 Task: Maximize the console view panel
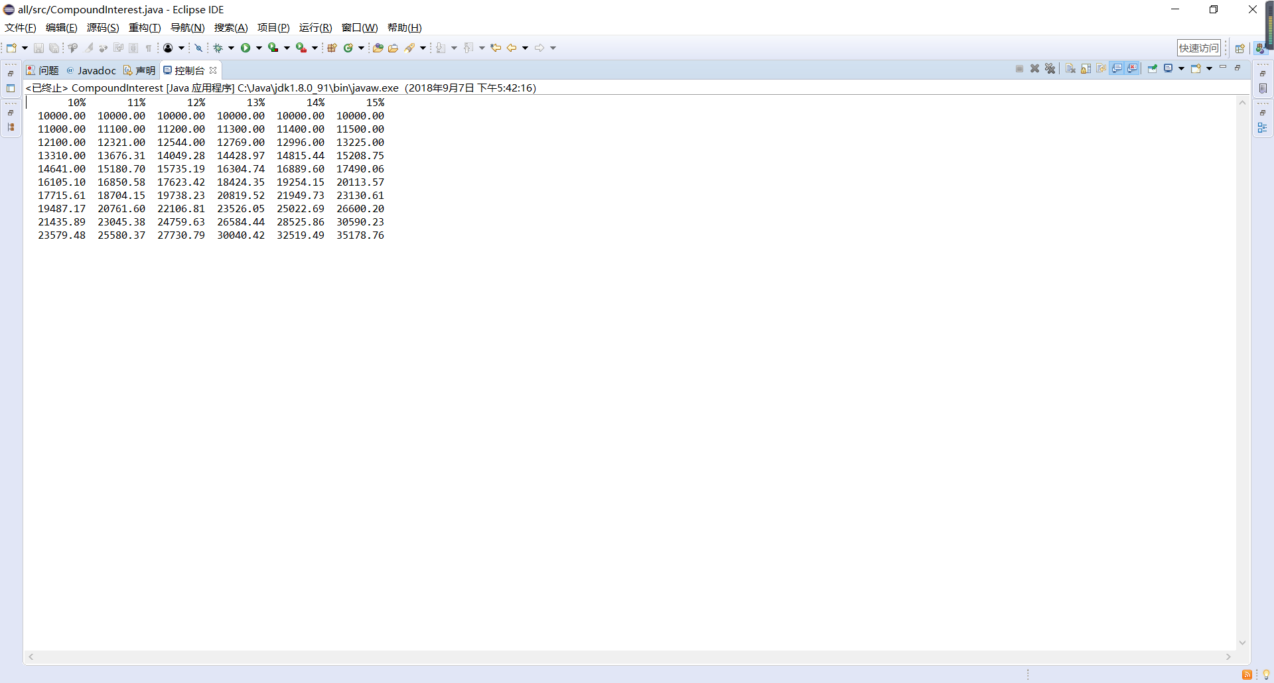[1238, 68]
